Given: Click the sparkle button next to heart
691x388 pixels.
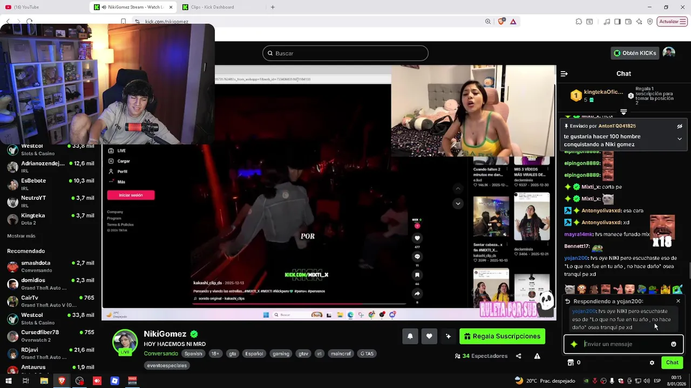Looking at the screenshot, I should tap(448, 336).
